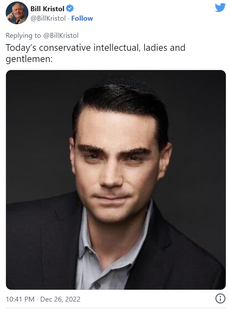Open Bill Kristol's profile avatar

(17, 13)
